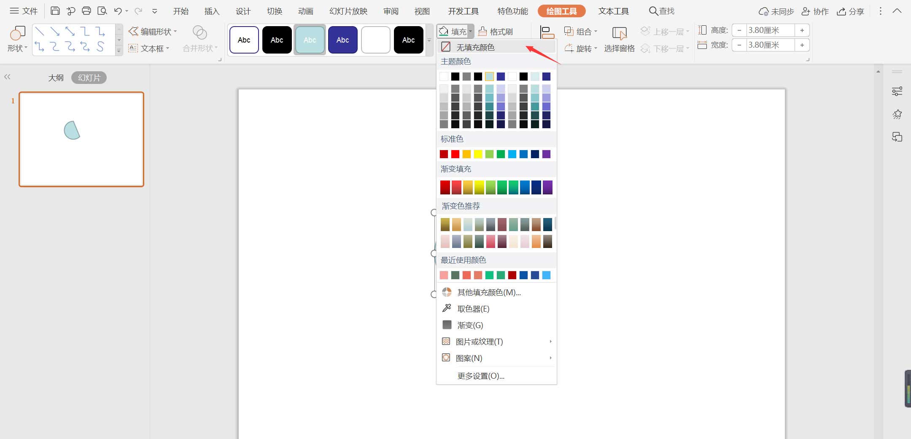Open the Shapes gallery button
Viewport: 911px width, 439px height.
tap(17, 39)
